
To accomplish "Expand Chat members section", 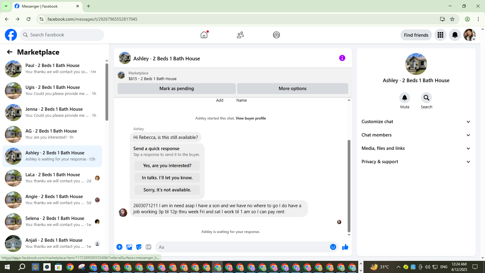I will point(416,135).
